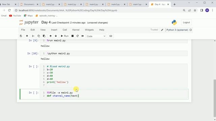This screenshot has height=121, width=216.
Task: Paste cells below icon
Action: [44, 36]
